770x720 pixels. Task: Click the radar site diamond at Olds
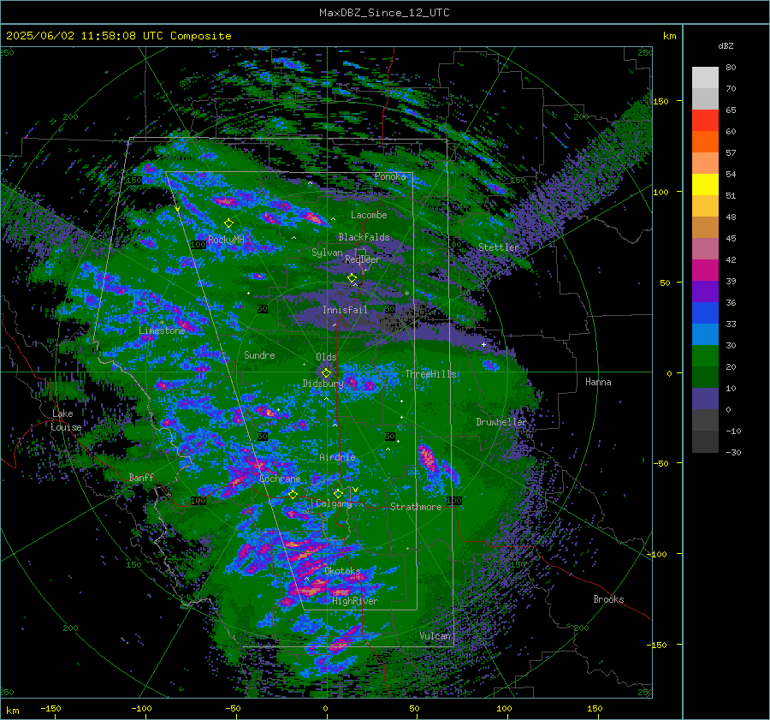[326, 373]
